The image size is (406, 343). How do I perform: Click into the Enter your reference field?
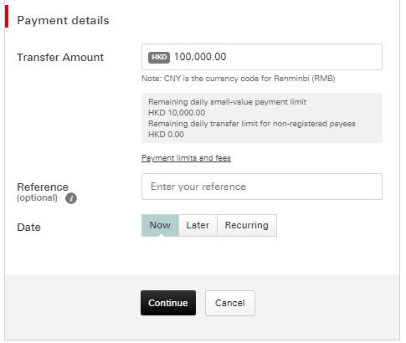click(262, 187)
